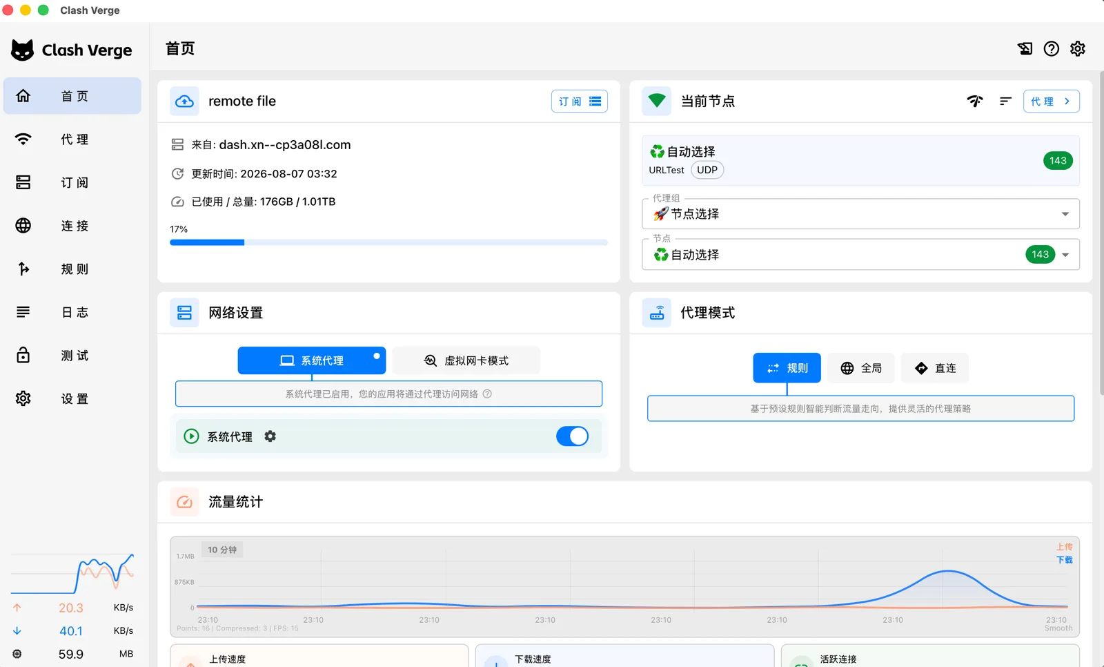Toggle the 系统代理 switch off

[x=572, y=436]
